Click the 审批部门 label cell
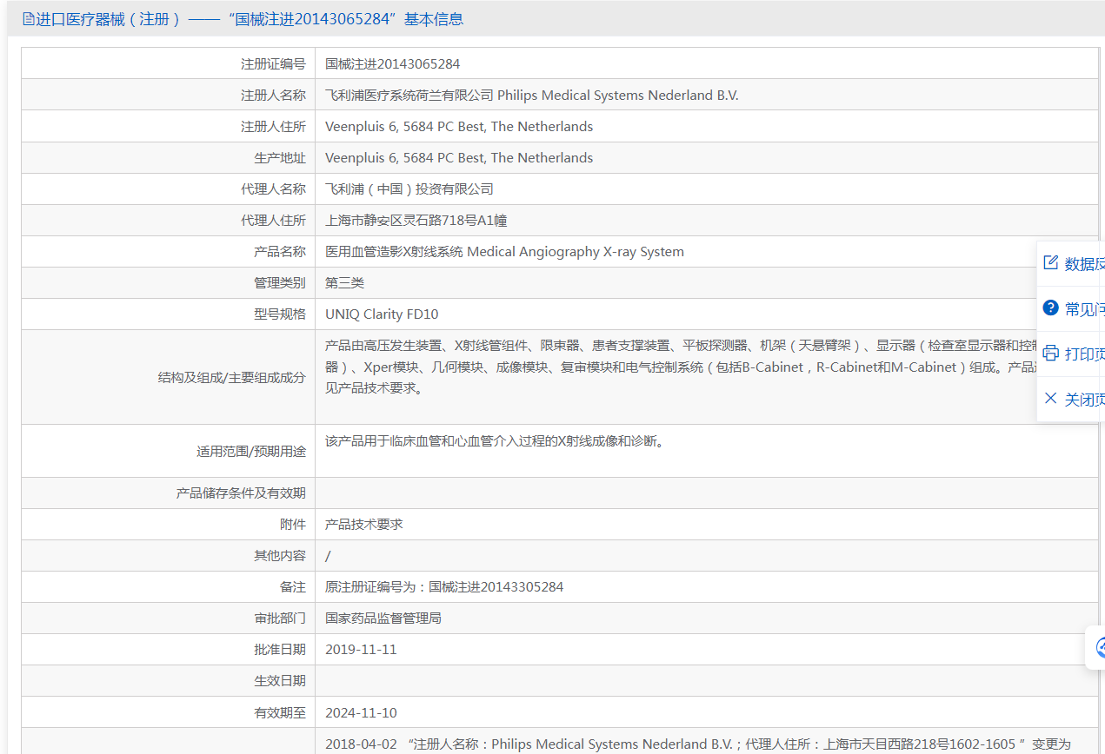The image size is (1105, 754). [169, 618]
